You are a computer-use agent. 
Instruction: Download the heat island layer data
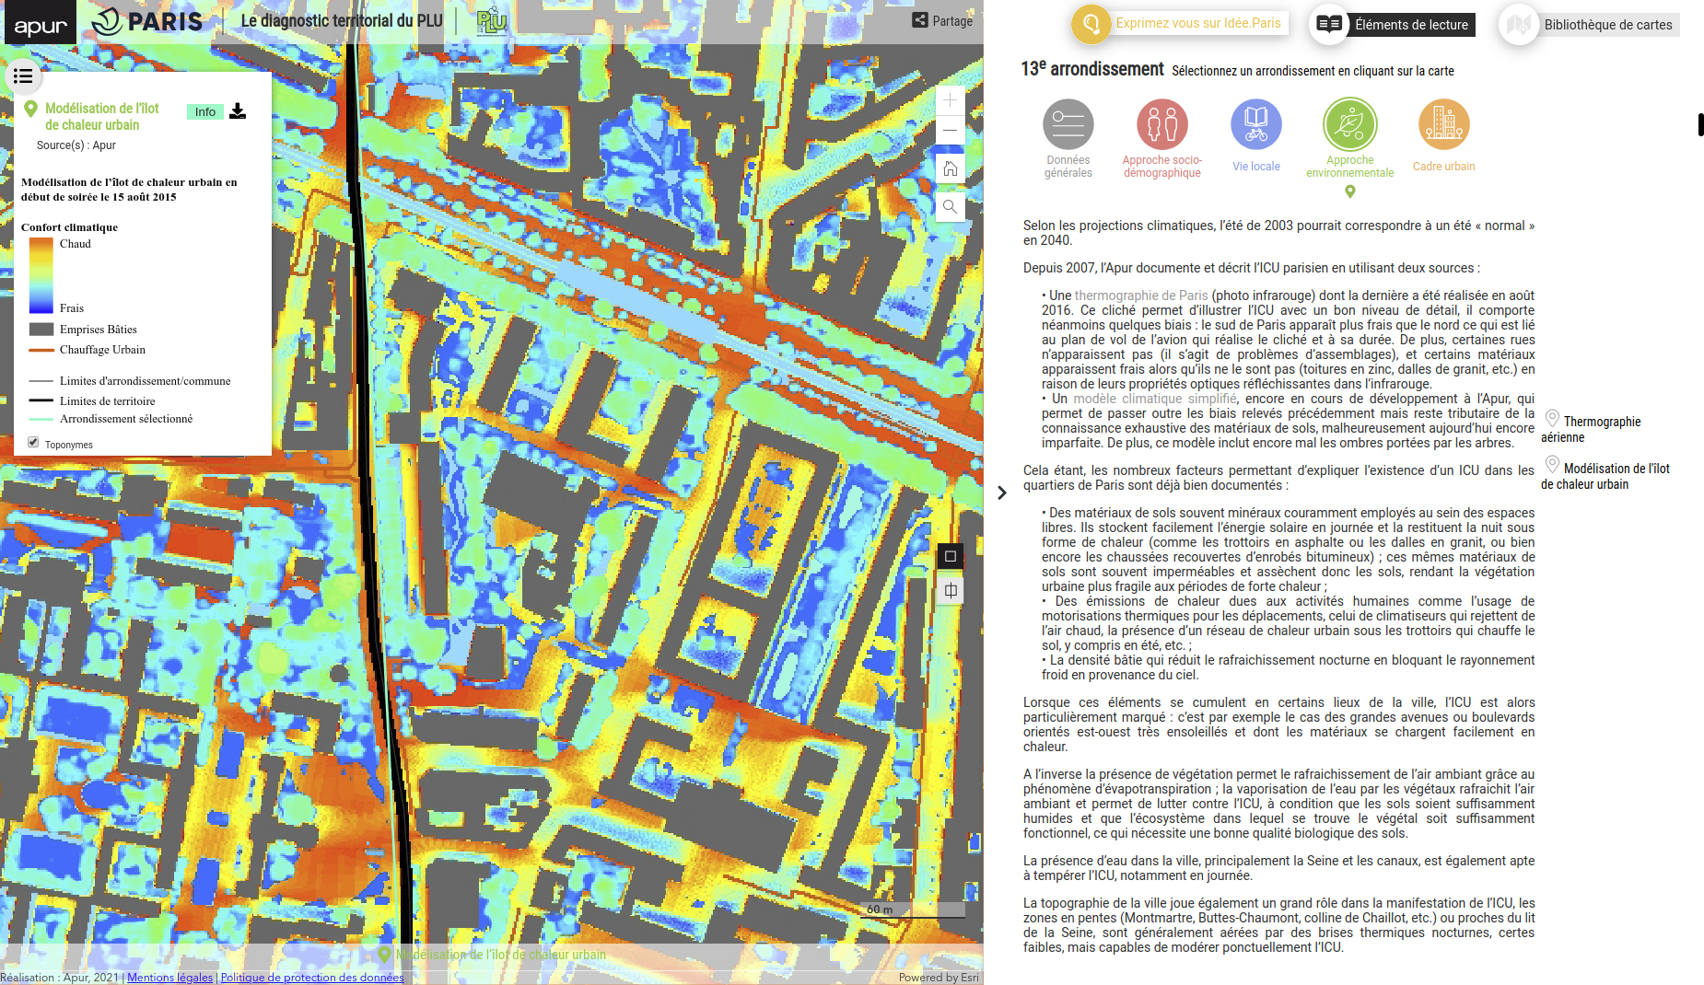point(238,111)
